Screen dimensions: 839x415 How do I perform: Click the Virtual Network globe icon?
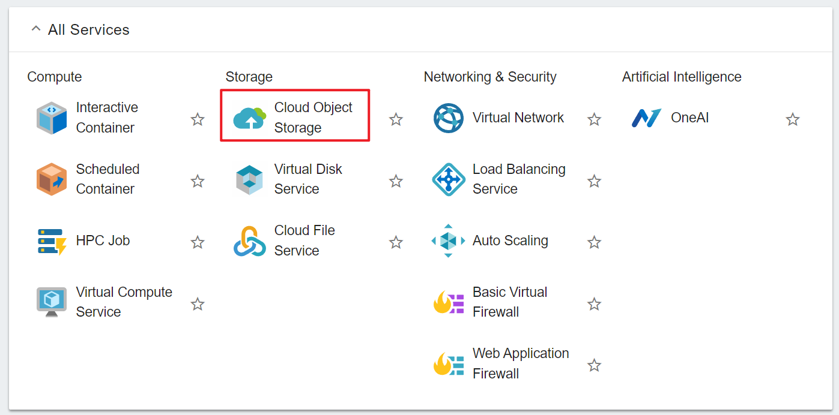(x=449, y=118)
